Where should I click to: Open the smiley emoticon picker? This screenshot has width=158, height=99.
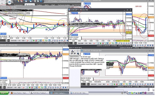[x=78, y=51]
